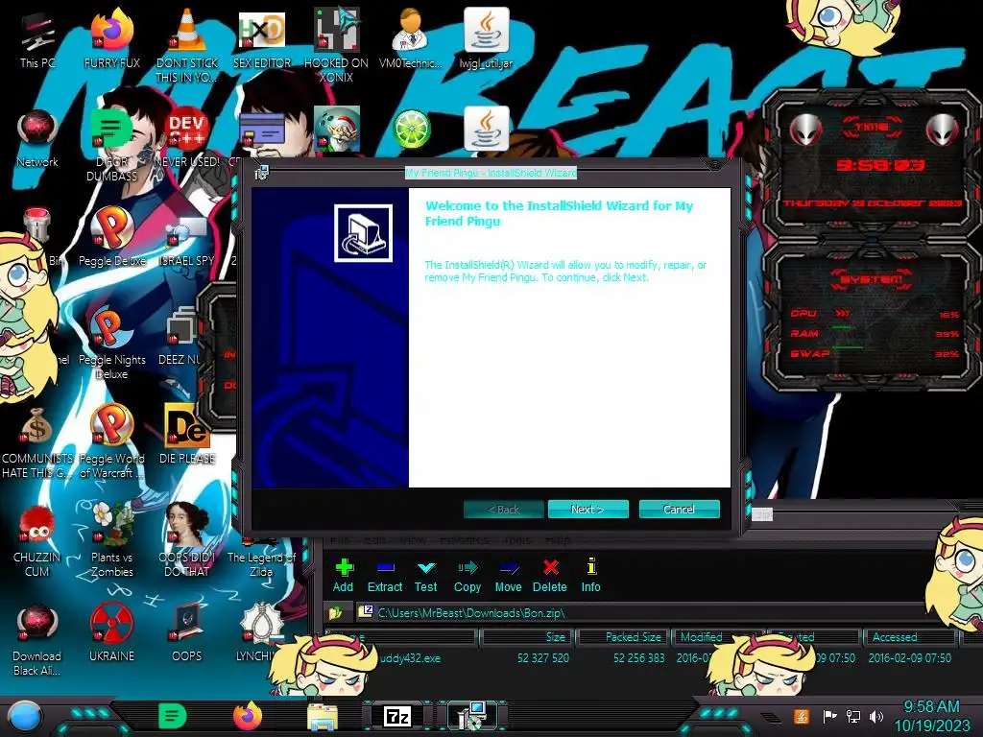The width and height of the screenshot is (983, 737).
Task: Select the Download Black Ali... desktop icon
Action: 37,640
